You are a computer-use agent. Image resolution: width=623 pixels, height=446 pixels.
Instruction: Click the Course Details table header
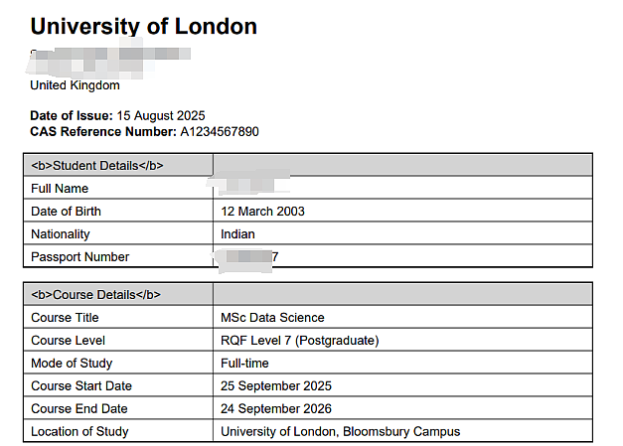[95, 295]
